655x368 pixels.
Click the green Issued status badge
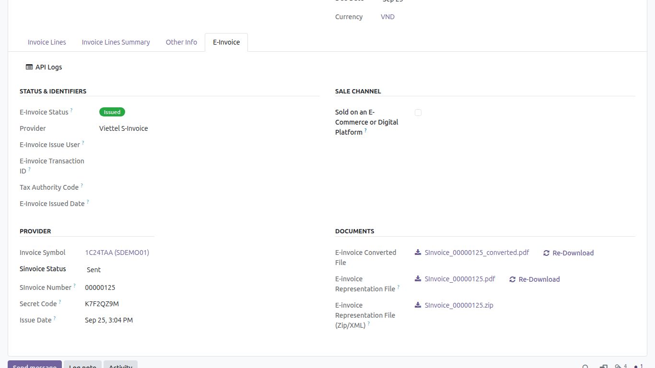[x=112, y=112]
